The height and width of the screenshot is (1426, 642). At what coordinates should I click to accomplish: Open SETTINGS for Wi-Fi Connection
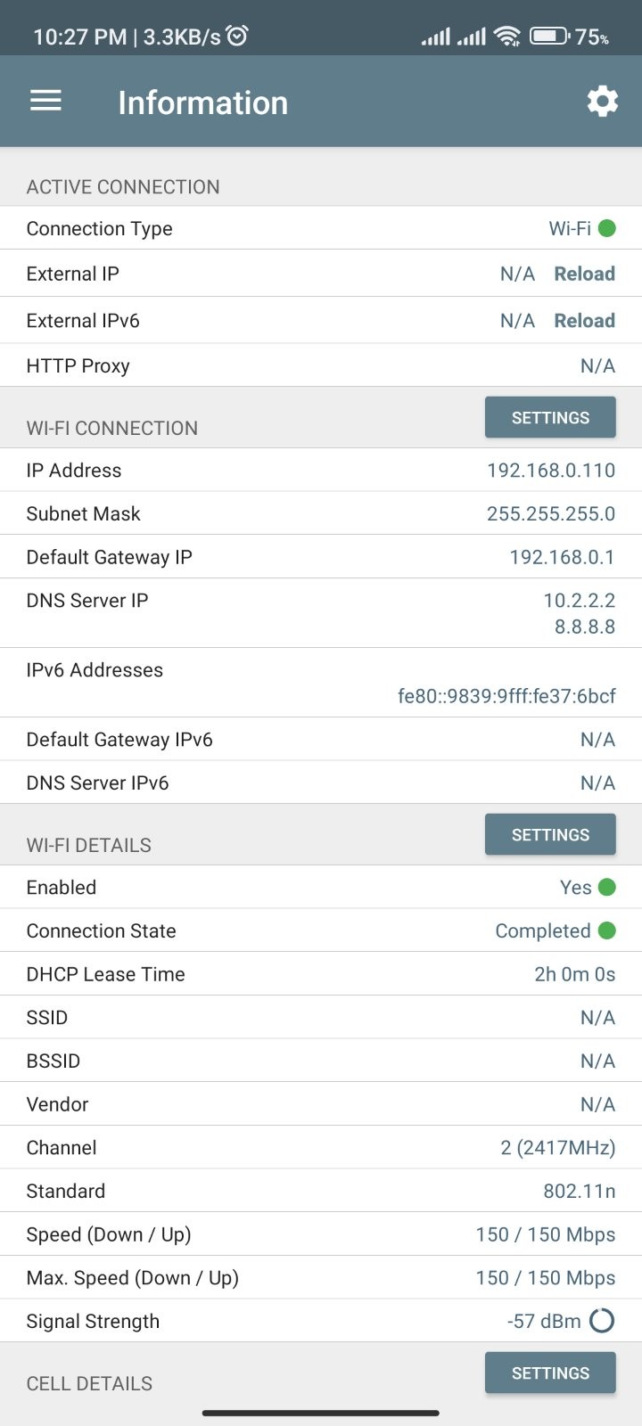point(550,417)
